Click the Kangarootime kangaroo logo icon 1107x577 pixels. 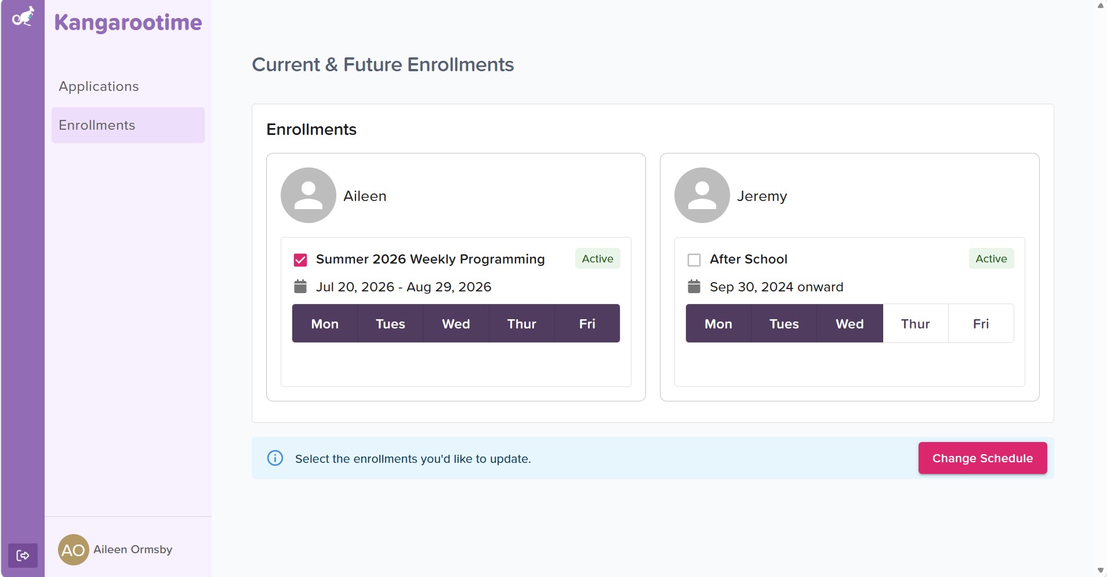pos(23,17)
